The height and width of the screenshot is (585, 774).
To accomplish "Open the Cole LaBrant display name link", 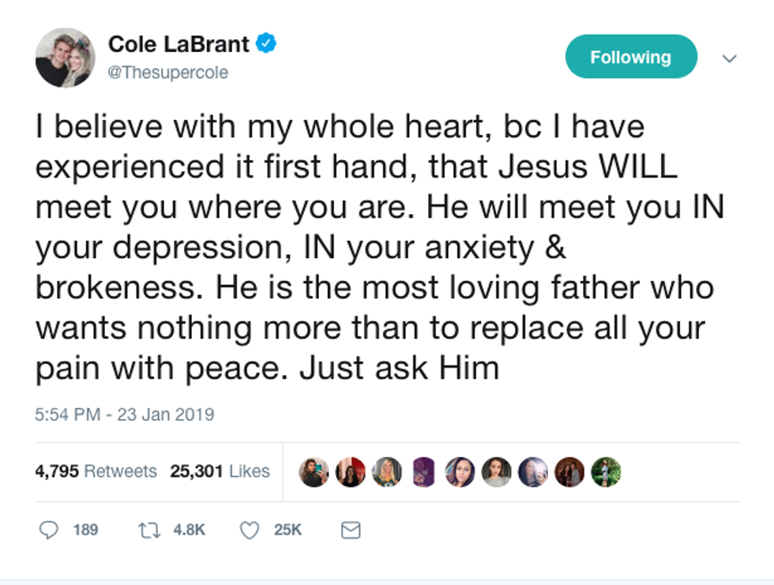I will click(x=180, y=44).
